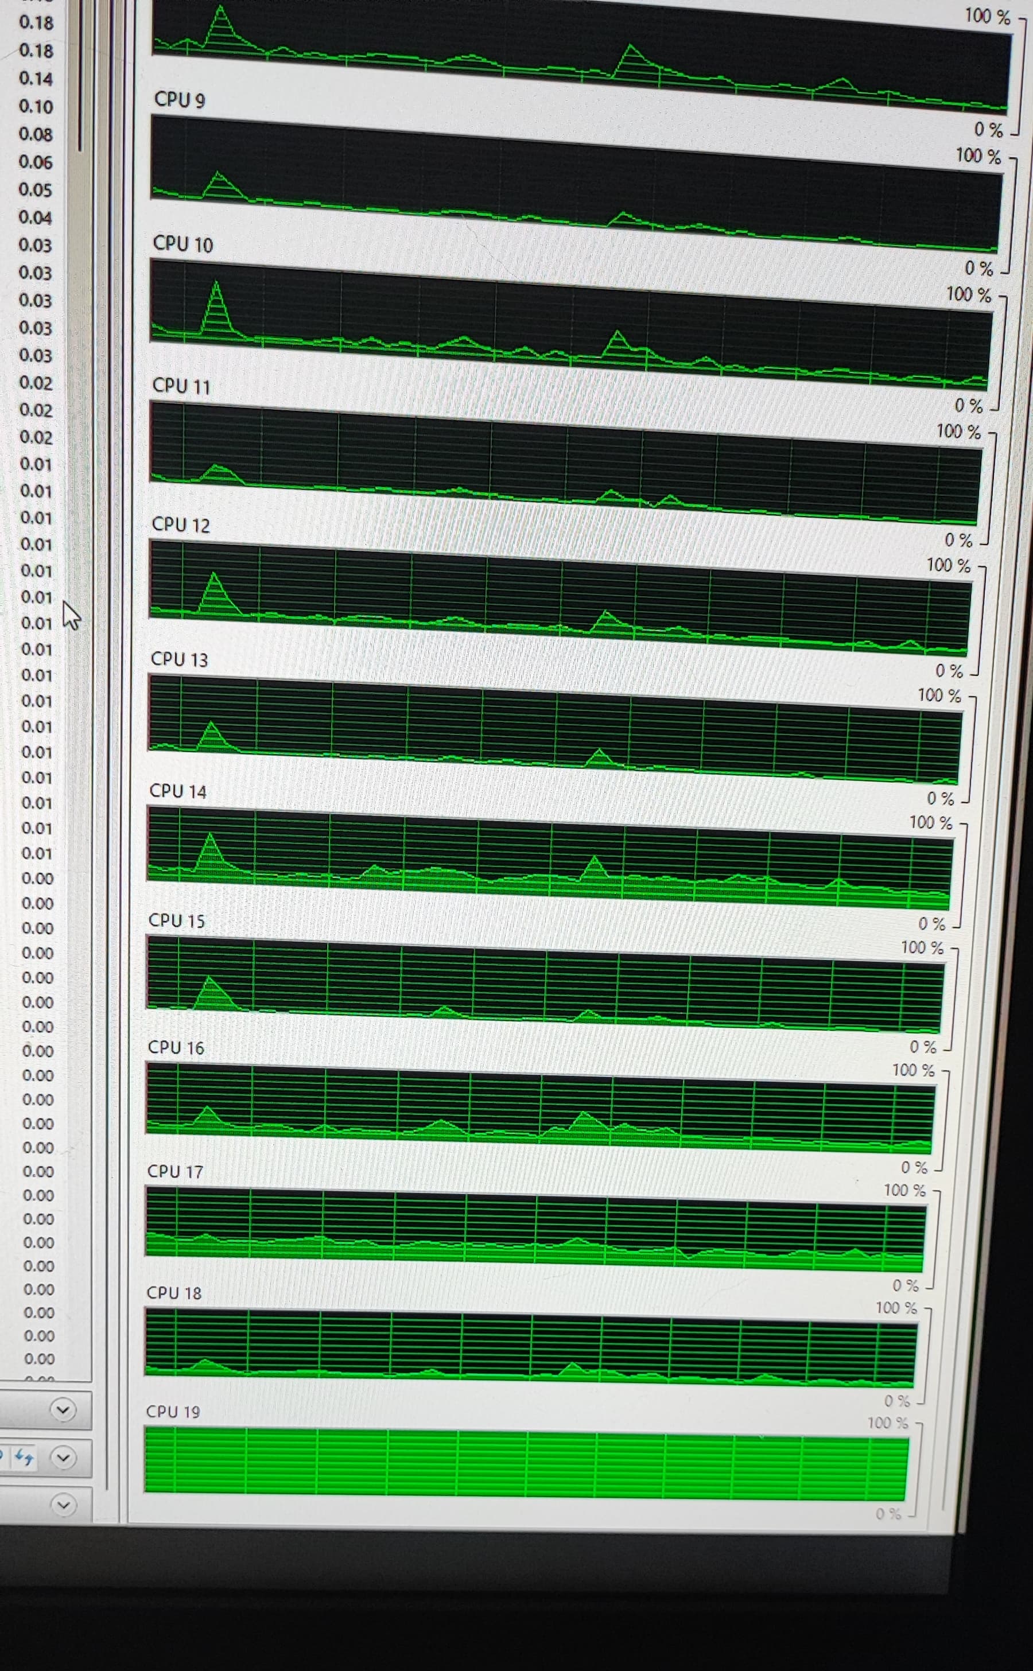1033x1671 pixels.
Task: Click the CPU 11 usage graph
Action: coord(566,464)
